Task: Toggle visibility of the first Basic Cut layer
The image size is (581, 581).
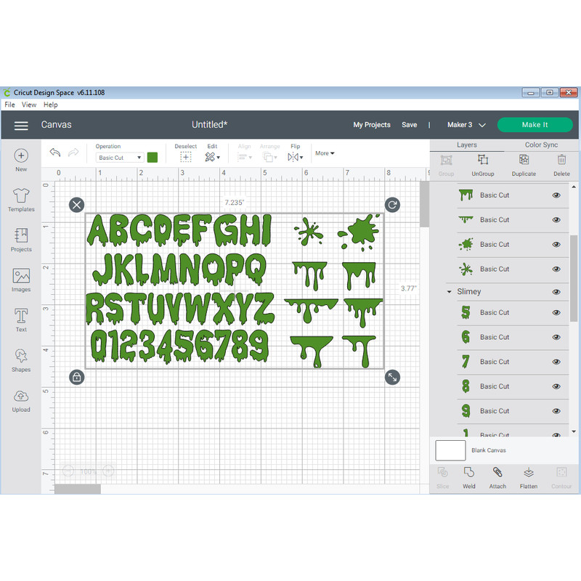Action: tap(556, 195)
